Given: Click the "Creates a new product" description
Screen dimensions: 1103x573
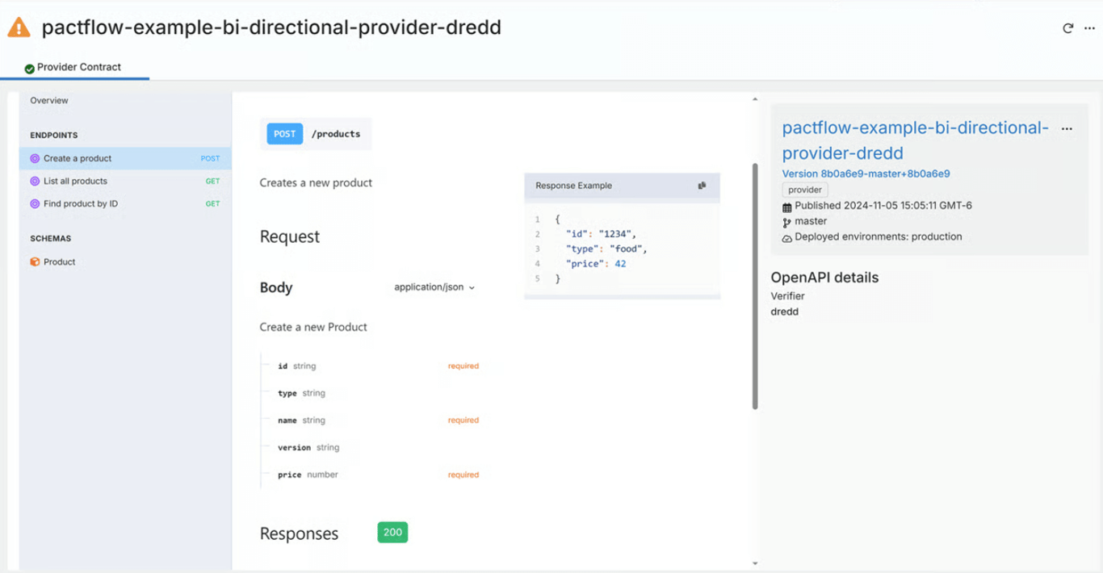Looking at the screenshot, I should pyautogui.click(x=316, y=183).
